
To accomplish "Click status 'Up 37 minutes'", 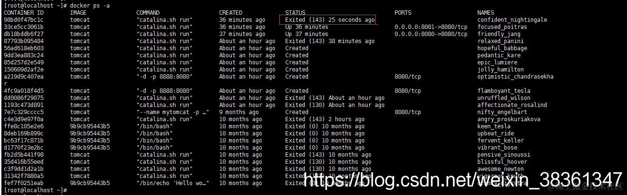I will click(x=307, y=34).
